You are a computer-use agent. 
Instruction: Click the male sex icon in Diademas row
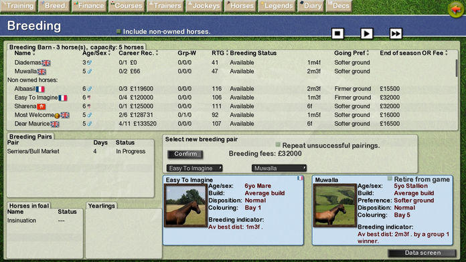[89, 63]
